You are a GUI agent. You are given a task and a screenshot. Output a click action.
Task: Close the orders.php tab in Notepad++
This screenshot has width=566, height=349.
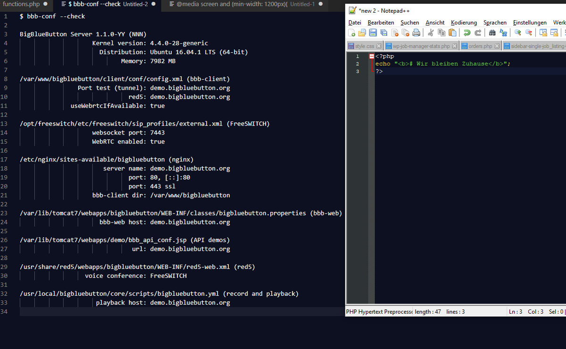click(x=497, y=46)
